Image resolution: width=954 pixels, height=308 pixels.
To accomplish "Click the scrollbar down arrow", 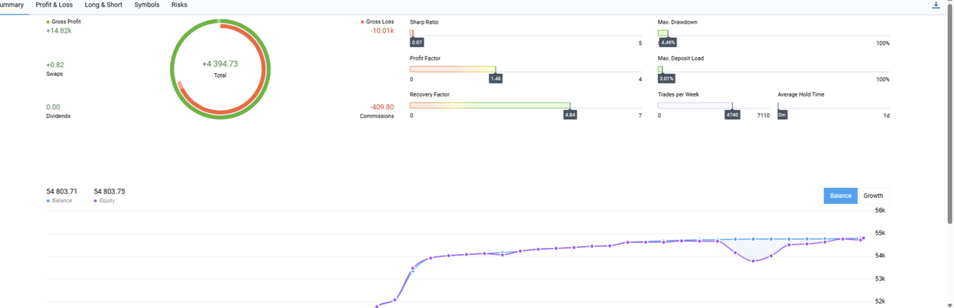I will (950, 304).
